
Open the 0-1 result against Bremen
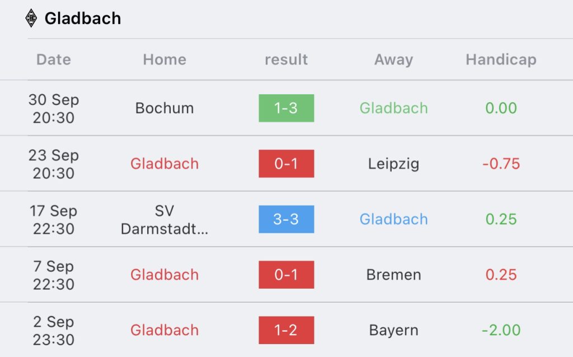(286, 275)
